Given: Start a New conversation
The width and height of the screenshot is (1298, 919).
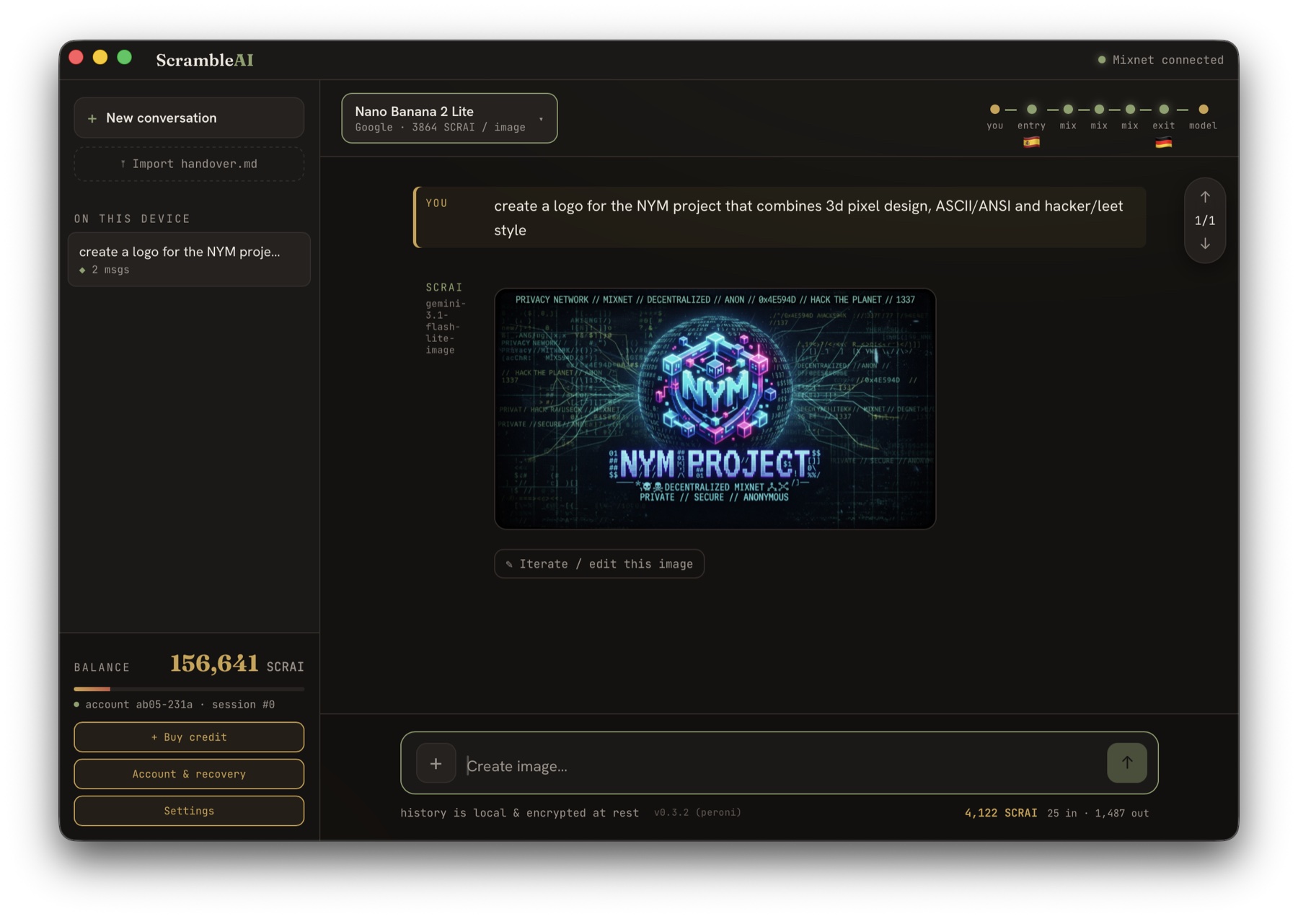Looking at the screenshot, I should click(x=189, y=118).
